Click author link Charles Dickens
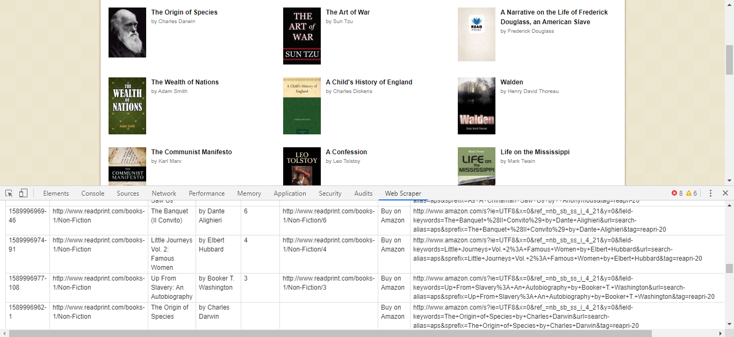 pyautogui.click(x=352, y=91)
